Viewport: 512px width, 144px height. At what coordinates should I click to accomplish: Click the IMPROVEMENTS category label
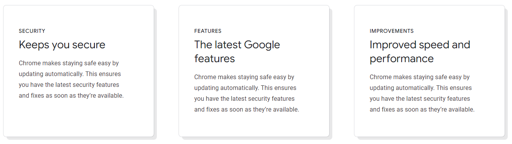pyautogui.click(x=392, y=31)
